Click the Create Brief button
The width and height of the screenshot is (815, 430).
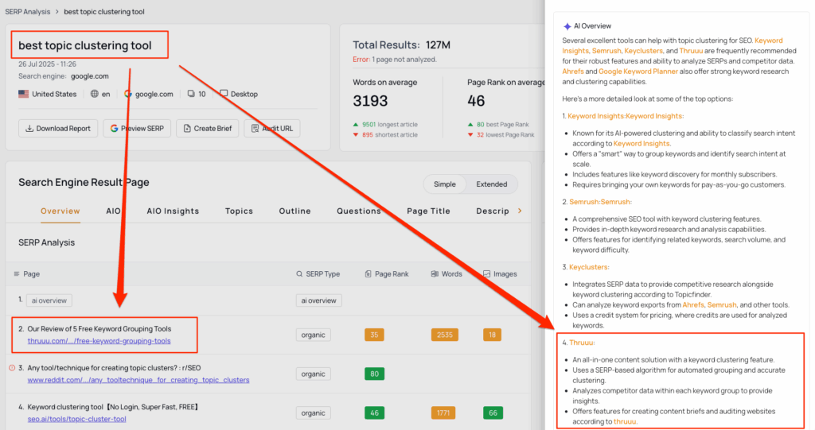point(208,128)
